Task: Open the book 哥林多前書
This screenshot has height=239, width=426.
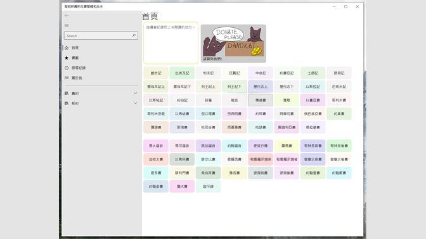Action: [x=313, y=146]
